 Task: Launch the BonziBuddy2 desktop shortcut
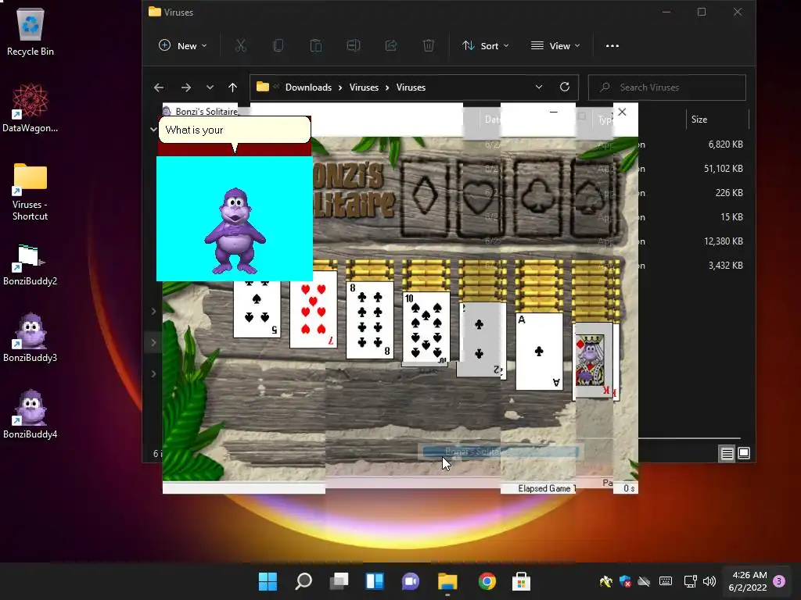pos(31,264)
